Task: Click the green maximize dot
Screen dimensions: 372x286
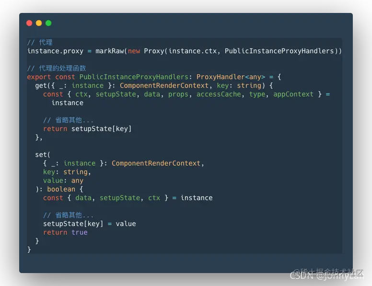Action: click(48, 23)
